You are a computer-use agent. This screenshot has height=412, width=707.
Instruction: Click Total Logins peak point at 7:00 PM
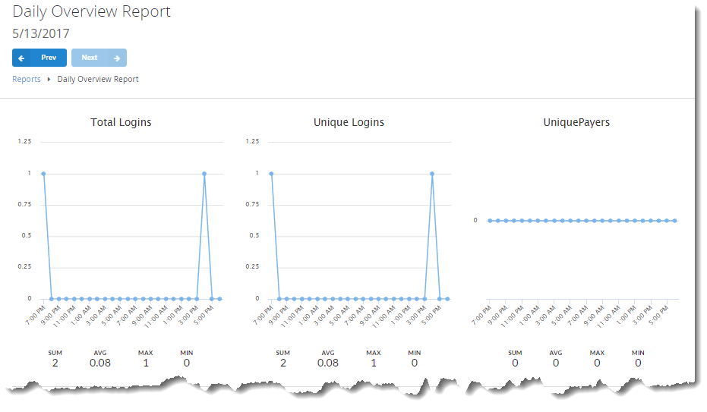(44, 174)
